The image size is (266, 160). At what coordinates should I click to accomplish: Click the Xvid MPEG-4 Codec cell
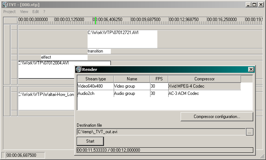205,86
